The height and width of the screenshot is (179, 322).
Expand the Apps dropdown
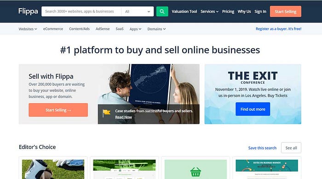click(135, 29)
